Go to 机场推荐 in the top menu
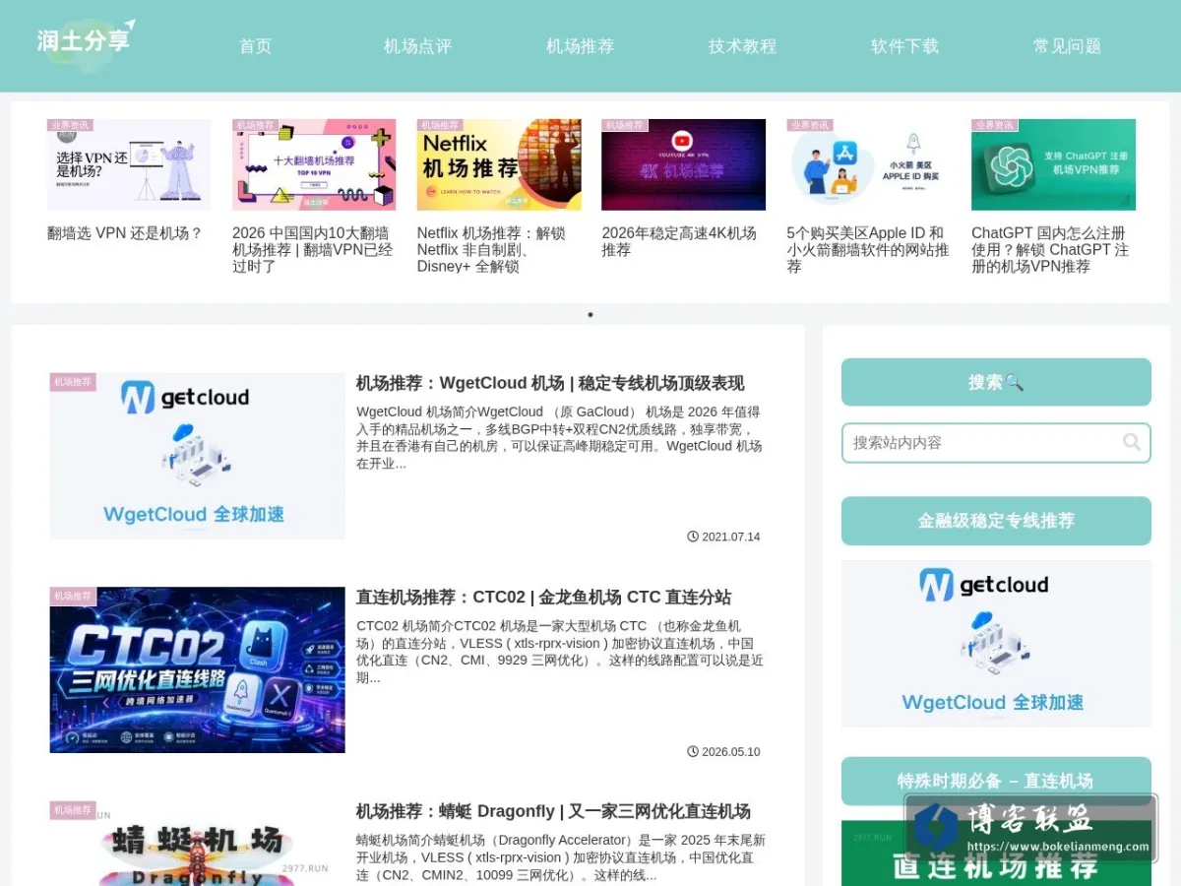 [580, 46]
